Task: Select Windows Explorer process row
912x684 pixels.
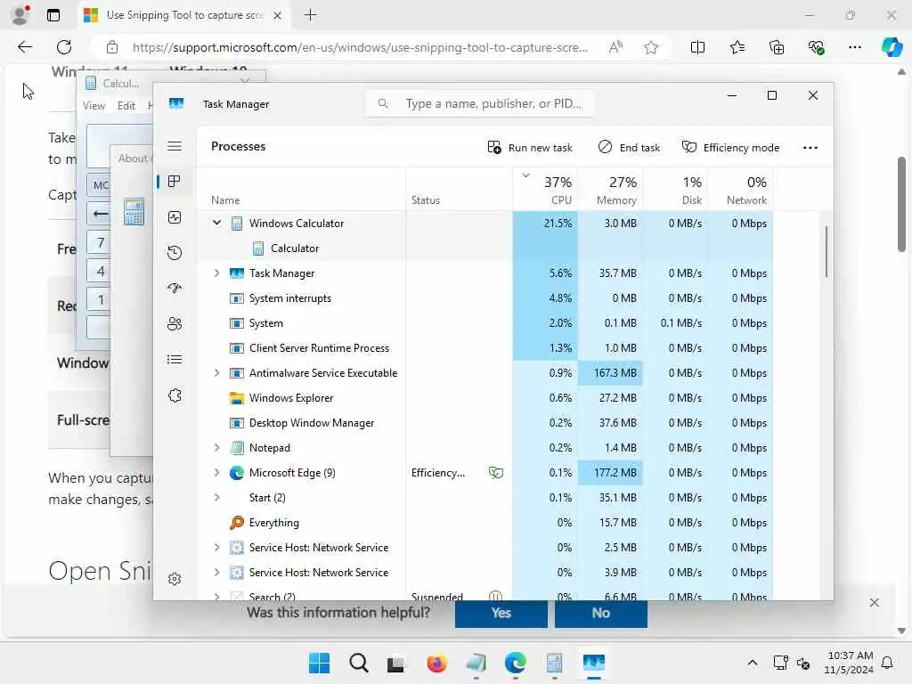Action: pos(485,398)
